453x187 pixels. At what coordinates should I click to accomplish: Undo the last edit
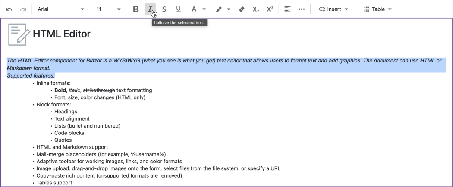(9, 9)
